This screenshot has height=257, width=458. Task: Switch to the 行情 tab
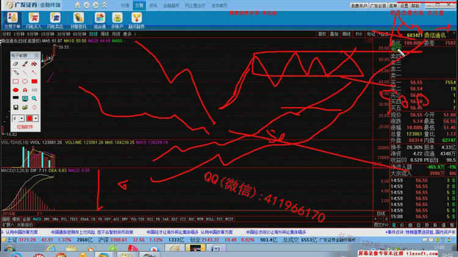click(125, 5)
